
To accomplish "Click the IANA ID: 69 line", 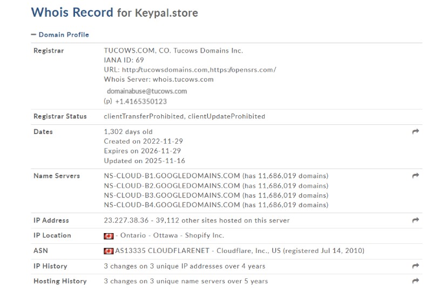I will (124, 60).
